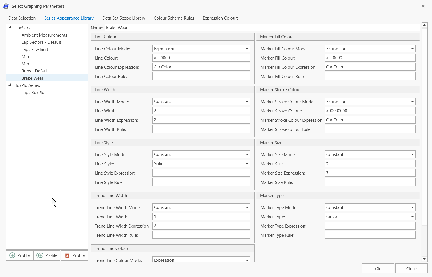This screenshot has height=277, width=432.
Task: Click the application icon in title bar
Action: click(6, 6)
